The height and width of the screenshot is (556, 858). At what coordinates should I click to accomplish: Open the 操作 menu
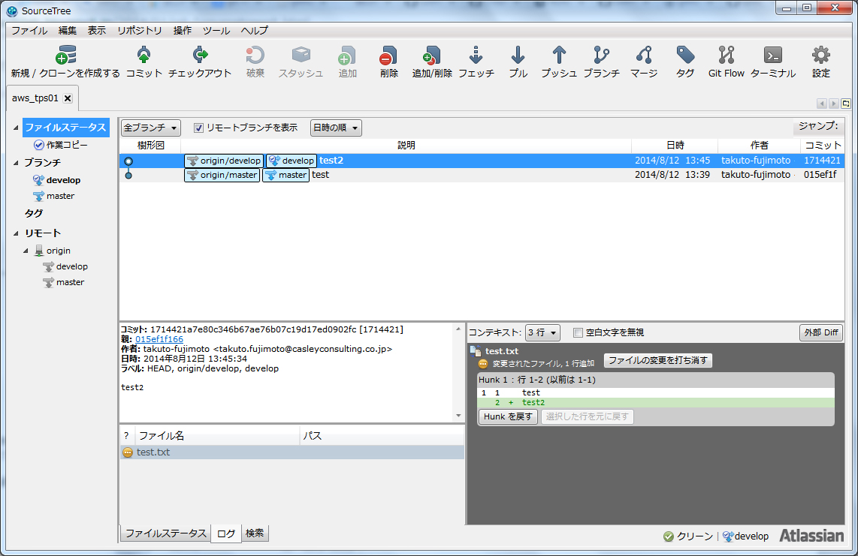point(183,31)
